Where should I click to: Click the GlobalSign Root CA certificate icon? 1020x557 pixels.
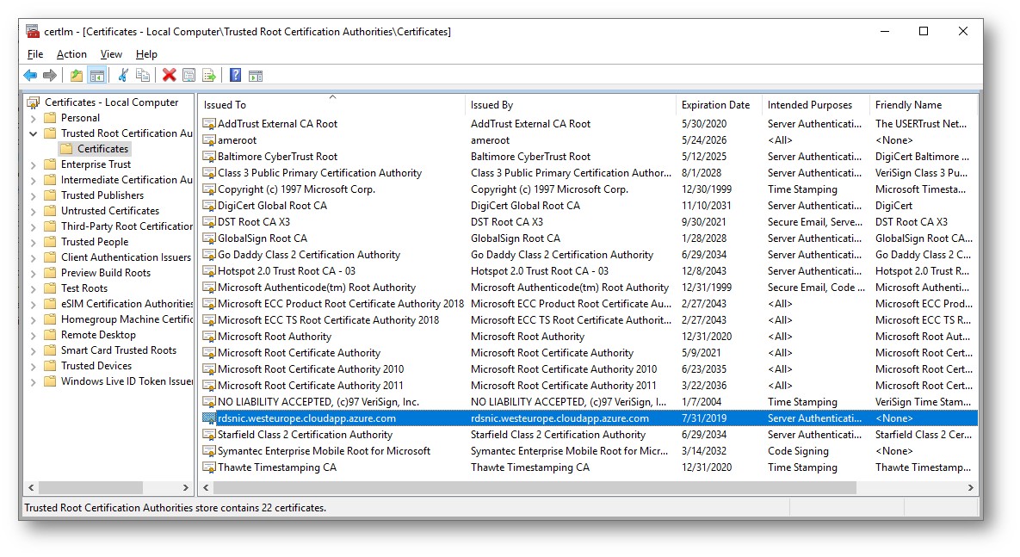point(209,238)
